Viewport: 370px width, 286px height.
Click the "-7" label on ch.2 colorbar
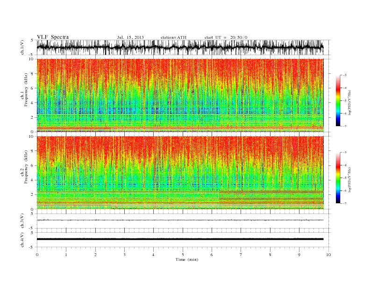click(345, 203)
